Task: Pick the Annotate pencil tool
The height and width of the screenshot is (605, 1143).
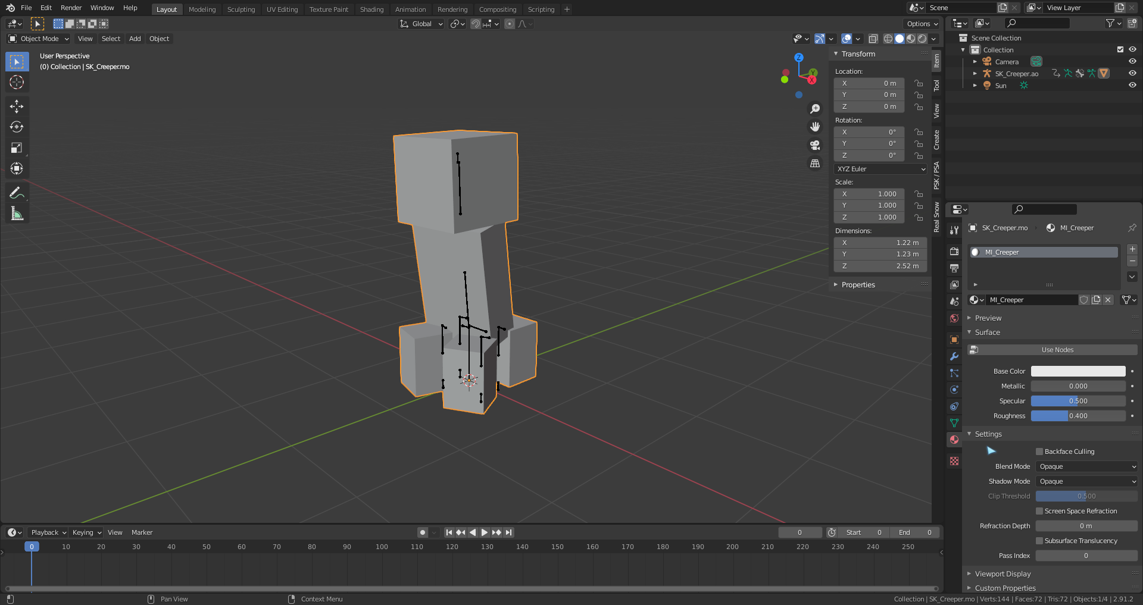Action: (17, 193)
